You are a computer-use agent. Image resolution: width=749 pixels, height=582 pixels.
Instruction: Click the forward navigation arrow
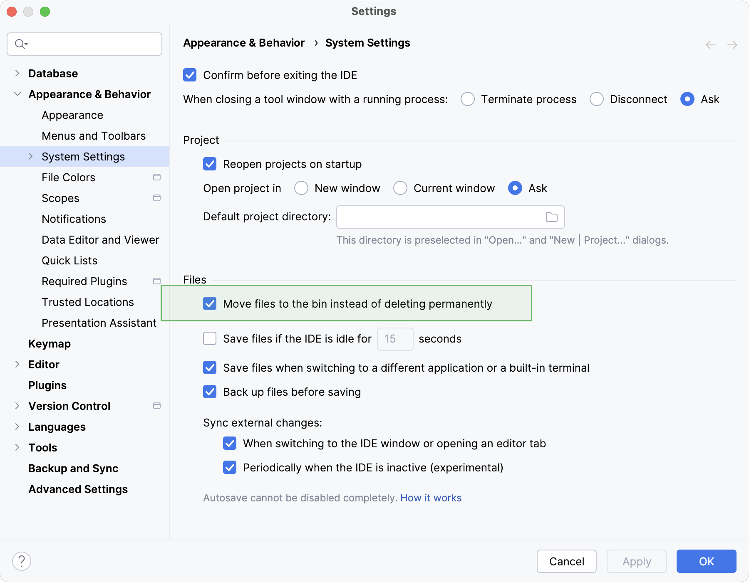pyautogui.click(x=732, y=45)
